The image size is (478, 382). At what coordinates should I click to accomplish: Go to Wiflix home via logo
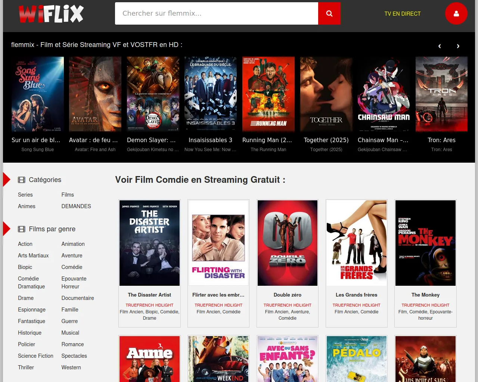(51, 14)
